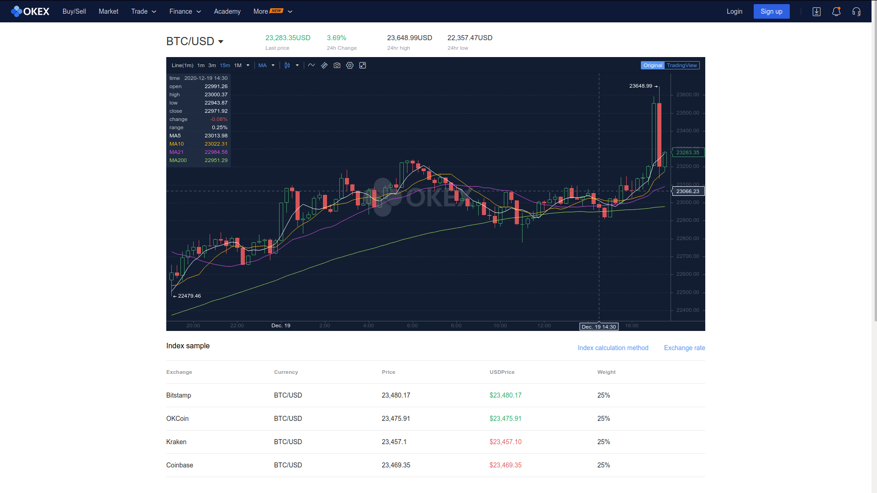Open more intervals dropdown arrow
The height and width of the screenshot is (493, 877).
(x=248, y=65)
